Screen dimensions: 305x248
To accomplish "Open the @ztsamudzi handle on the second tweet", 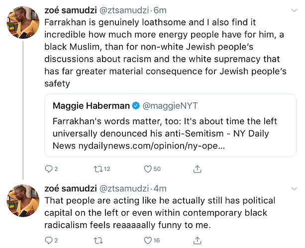I will pyautogui.click(x=124, y=188).
